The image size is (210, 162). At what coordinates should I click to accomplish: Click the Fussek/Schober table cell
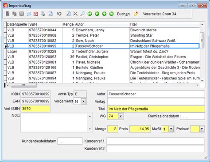[x=102, y=46]
